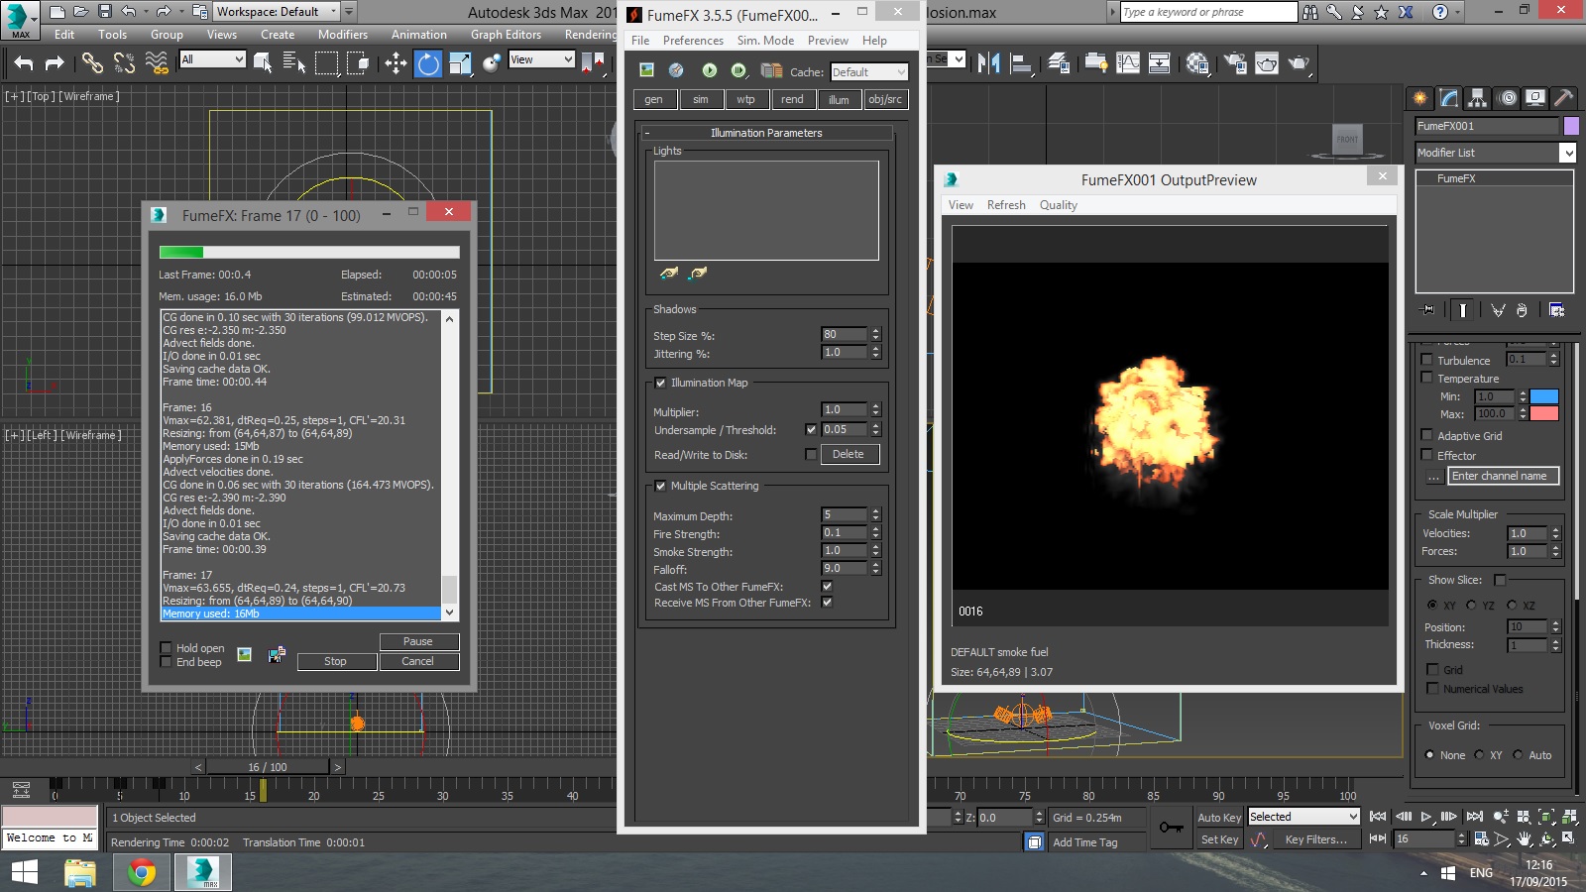The image size is (1586, 892).
Task: Open the Rendered Frame Window icon
Action: coord(1267,63)
